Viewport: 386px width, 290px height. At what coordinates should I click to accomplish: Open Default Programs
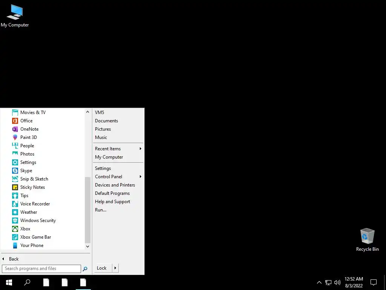(x=112, y=193)
